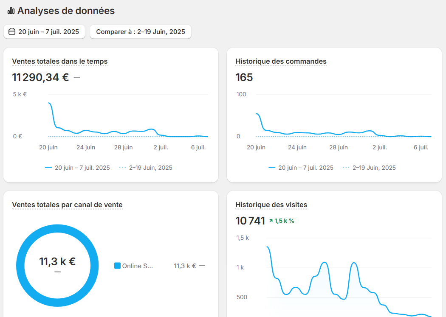
Task: Open the Historique des commandes report
Action: pos(281,62)
